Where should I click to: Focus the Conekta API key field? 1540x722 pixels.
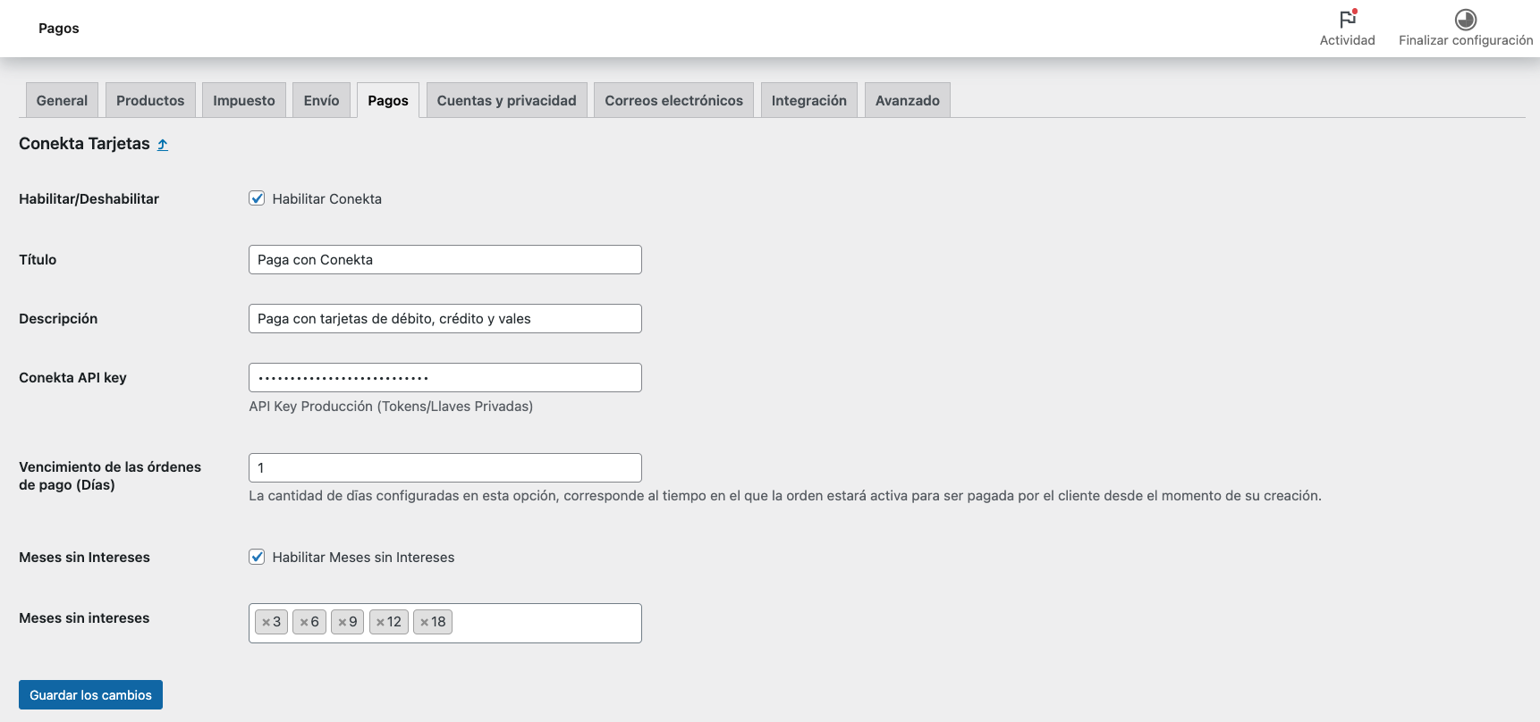444,378
